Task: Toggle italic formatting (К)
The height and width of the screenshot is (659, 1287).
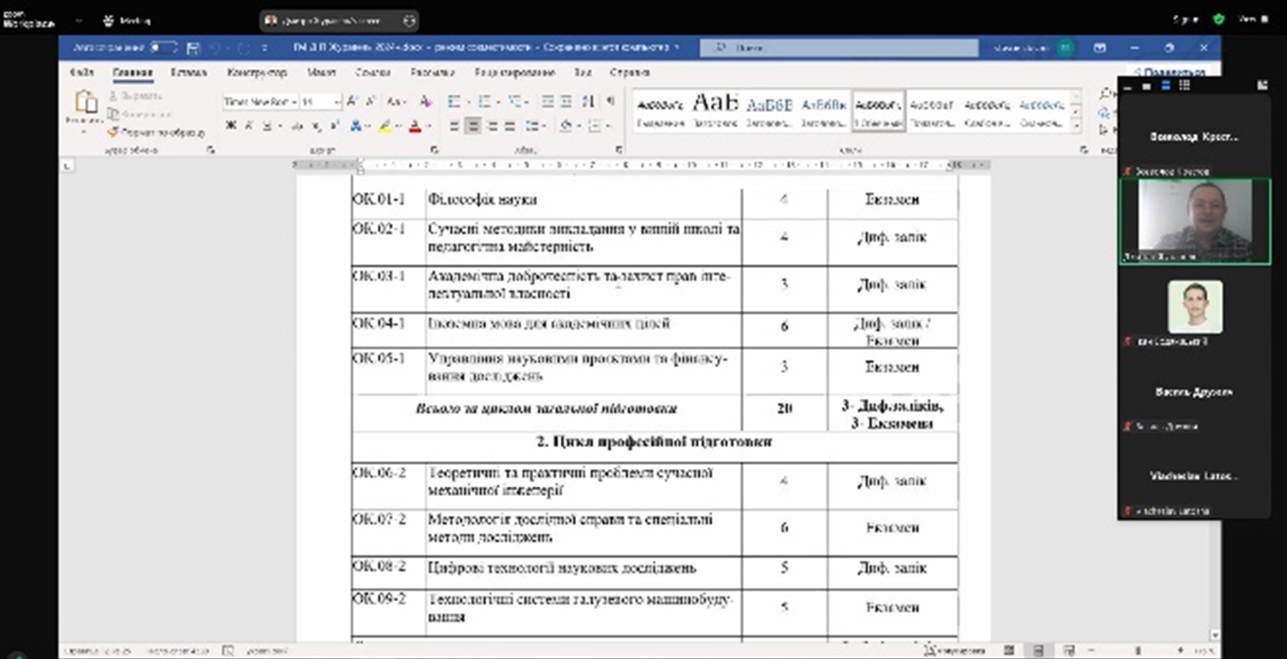Action: click(249, 126)
